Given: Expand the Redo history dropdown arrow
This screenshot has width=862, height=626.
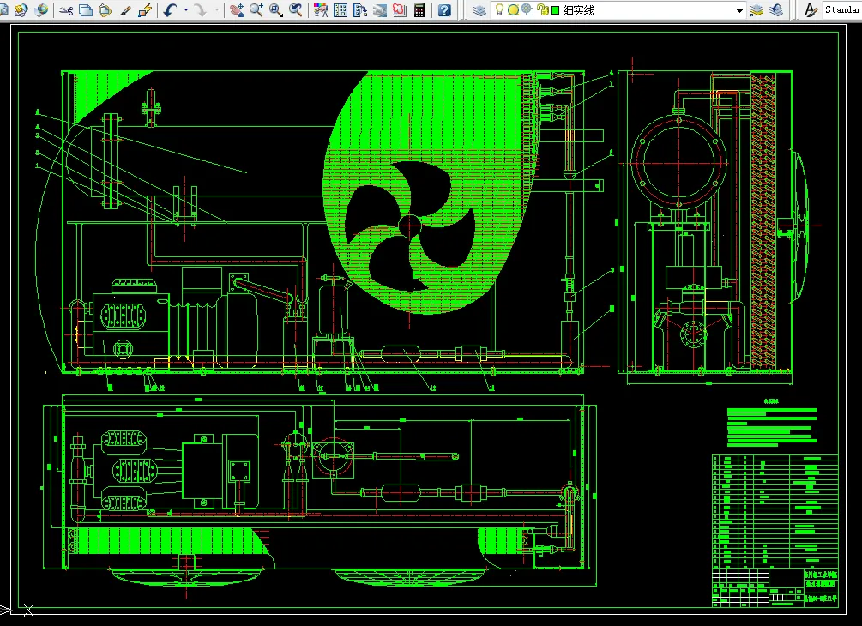Looking at the screenshot, I should pyautogui.click(x=216, y=10).
